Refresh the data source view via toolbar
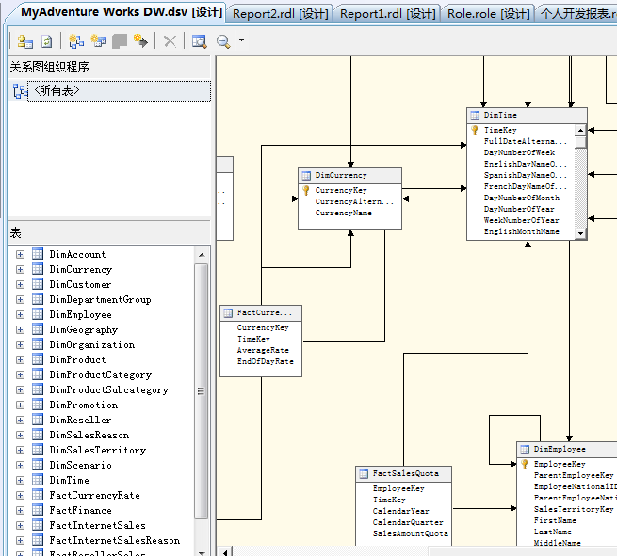Viewport: 617px width, 556px height. pyautogui.click(x=47, y=40)
